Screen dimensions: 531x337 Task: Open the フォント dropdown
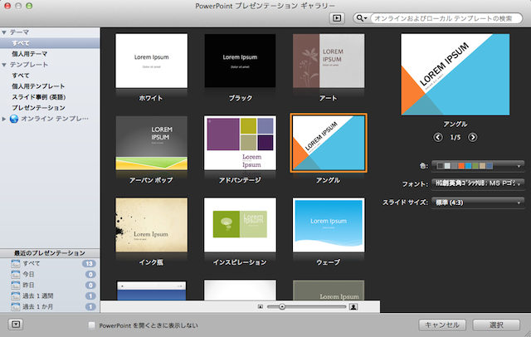pyautogui.click(x=478, y=183)
